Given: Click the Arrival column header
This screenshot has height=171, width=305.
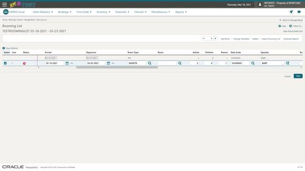Looking at the screenshot, I should [x=48, y=52].
